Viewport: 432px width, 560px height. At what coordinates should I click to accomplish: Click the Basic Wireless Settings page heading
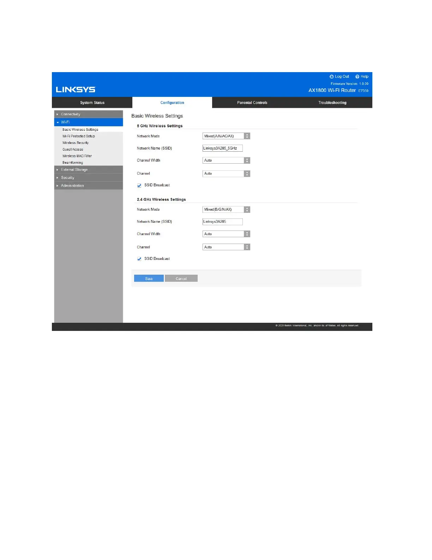point(157,116)
